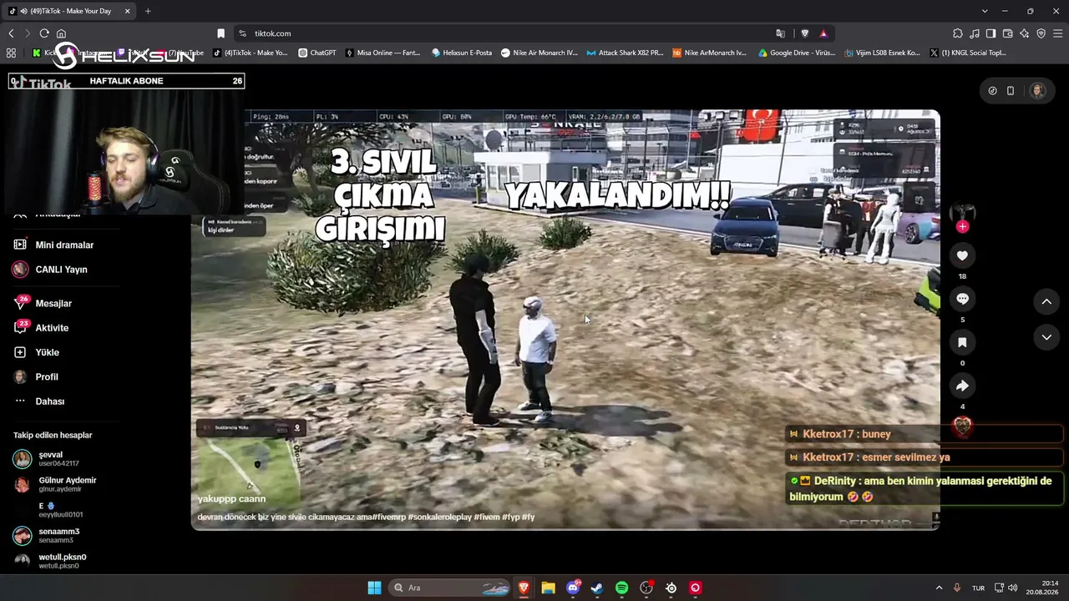Click the taskbar Ara search box
Viewport: 1069px width, 601px height.
tap(450, 588)
